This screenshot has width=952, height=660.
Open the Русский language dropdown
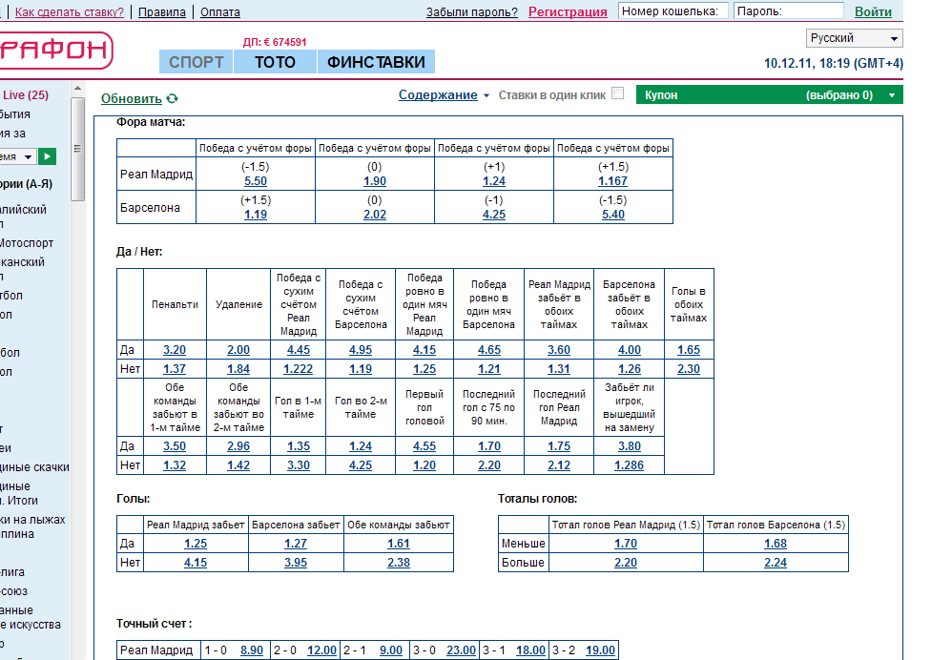pyautogui.click(x=855, y=38)
